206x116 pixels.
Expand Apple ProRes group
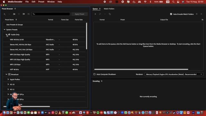(8, 79)
